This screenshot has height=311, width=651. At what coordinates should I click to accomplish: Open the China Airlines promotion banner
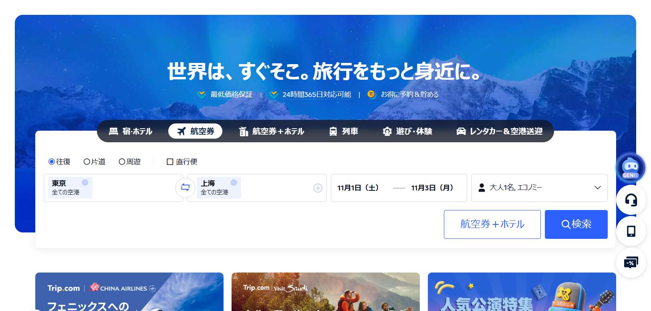click(129, 292)
